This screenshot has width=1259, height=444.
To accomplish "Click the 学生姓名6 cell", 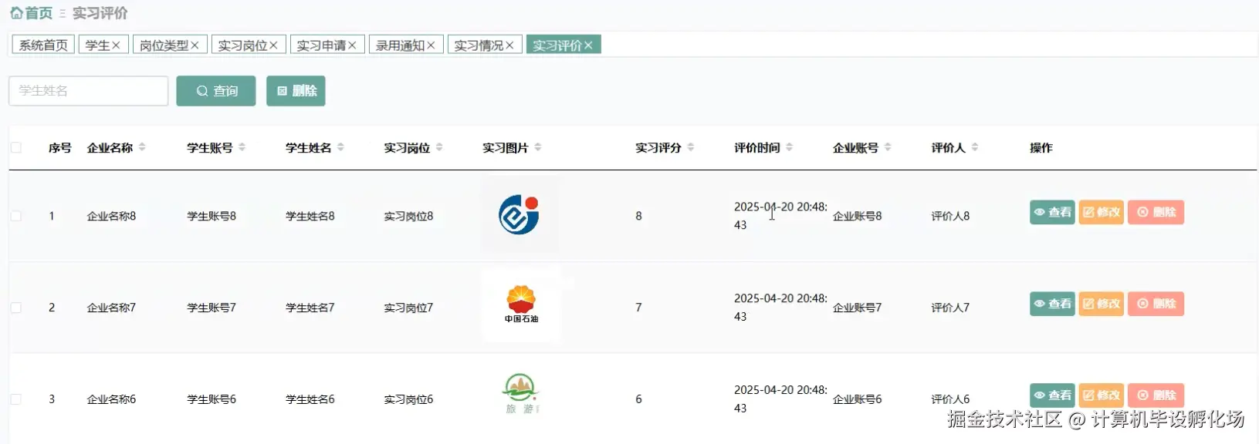I will pyautogui.click(x=310, y=399).
